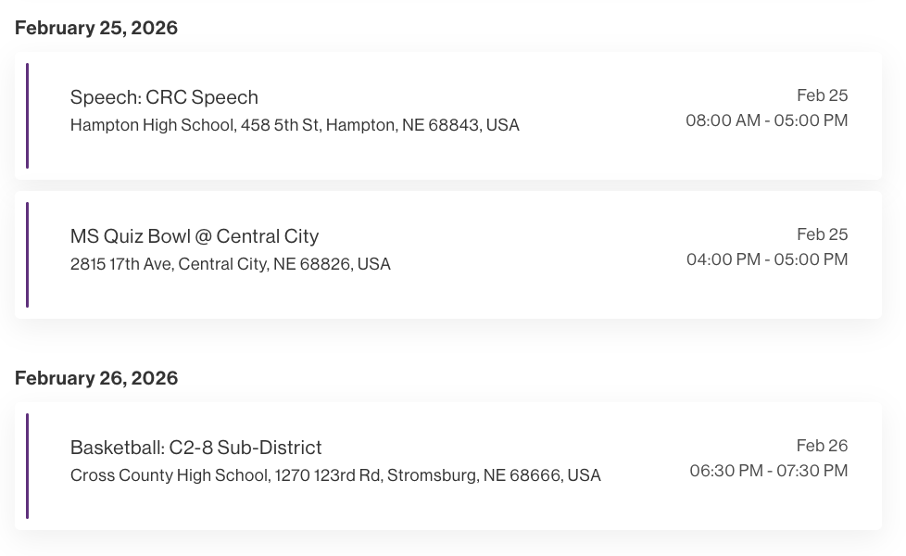Open the Speech: CRC Speech event title
The width and height of the screenshot is (906, 556).
164,97
